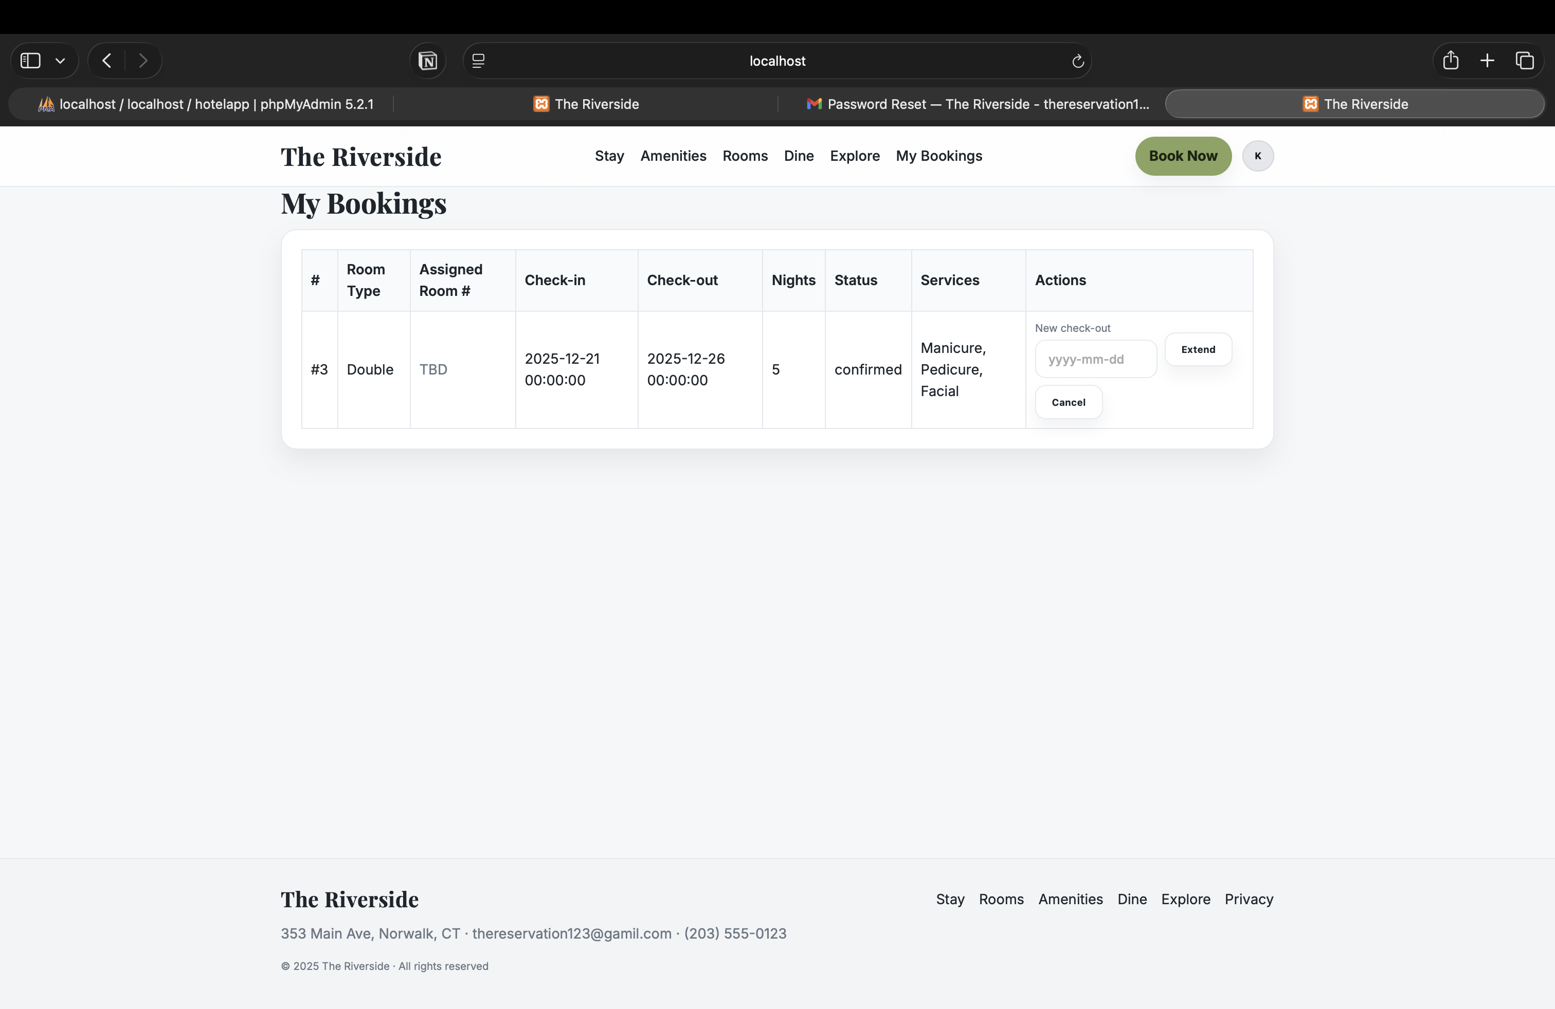Open the My Bookings navigation link

(x=939, y=156)
